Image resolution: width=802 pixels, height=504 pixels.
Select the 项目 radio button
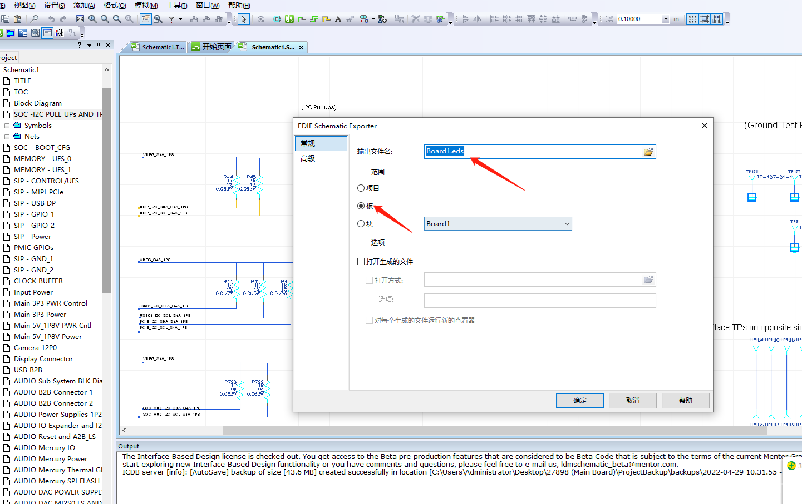361,188
